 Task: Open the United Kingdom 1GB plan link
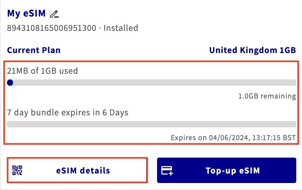click(x=252, y=50)
